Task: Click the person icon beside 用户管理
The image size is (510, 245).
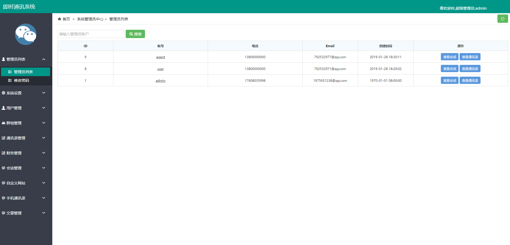Action: (3, 108)
